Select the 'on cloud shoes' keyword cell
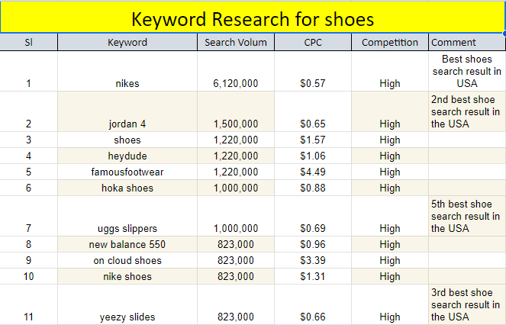Image resolution: width=506 pixels, height=325 pixels. [127, 261]
